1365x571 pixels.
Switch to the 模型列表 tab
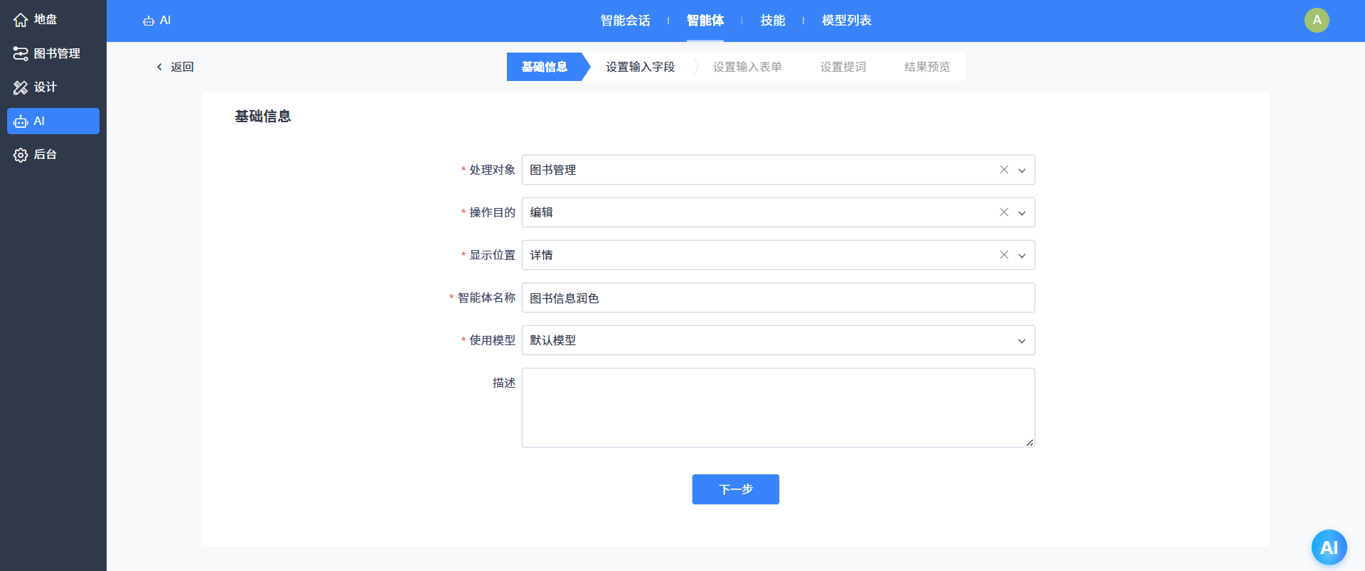847,21
